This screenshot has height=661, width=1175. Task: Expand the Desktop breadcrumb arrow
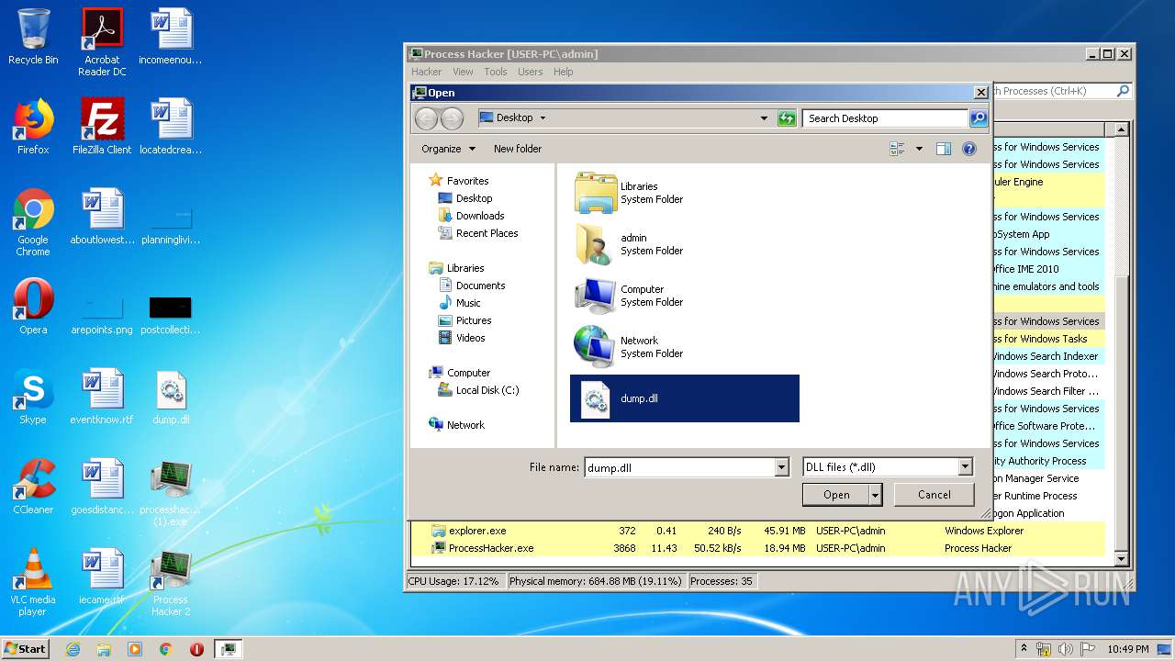point(543,118)
